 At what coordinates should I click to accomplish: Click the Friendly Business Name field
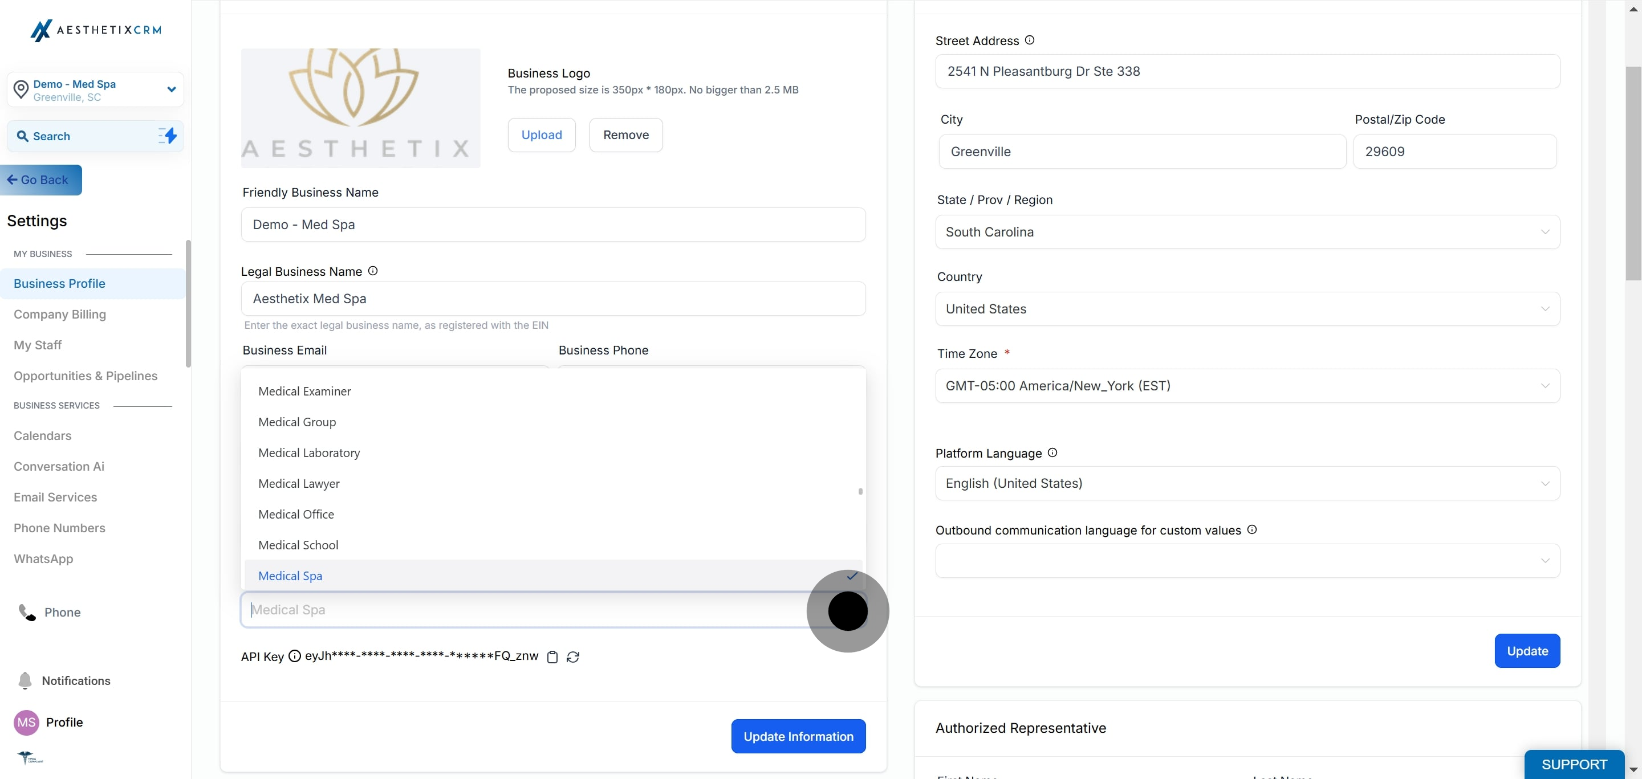pyautogui.click(x=552, y=225)
